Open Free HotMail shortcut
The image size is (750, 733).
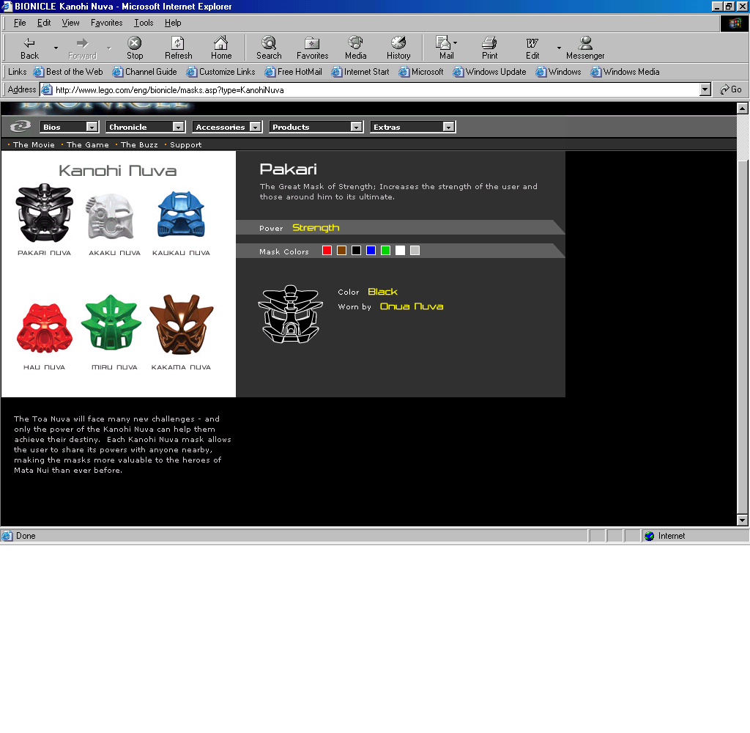point(293,72)
